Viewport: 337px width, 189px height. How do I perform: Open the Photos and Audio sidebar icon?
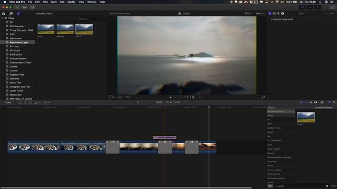pos(11,14)
